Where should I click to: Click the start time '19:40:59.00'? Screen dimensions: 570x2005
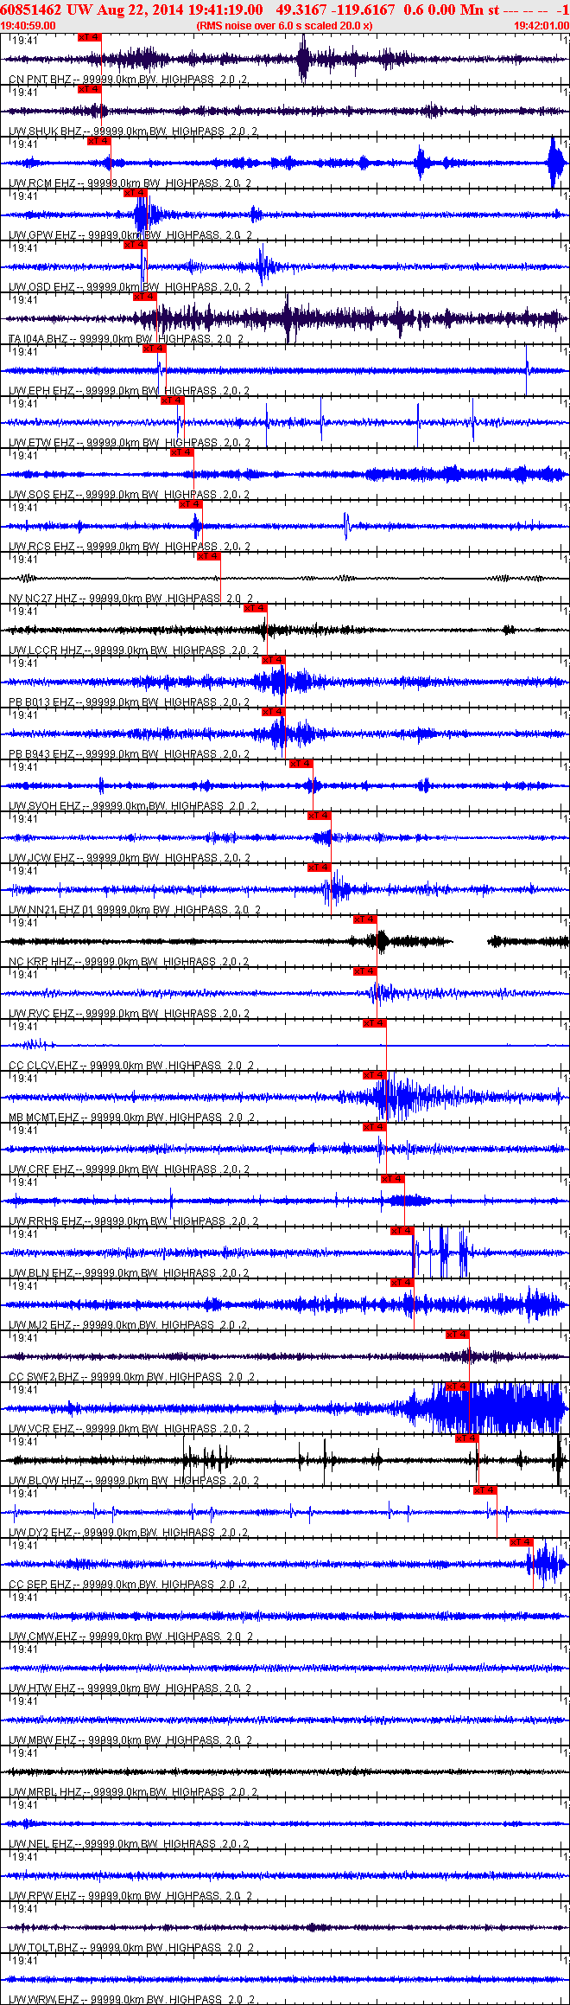28,26
